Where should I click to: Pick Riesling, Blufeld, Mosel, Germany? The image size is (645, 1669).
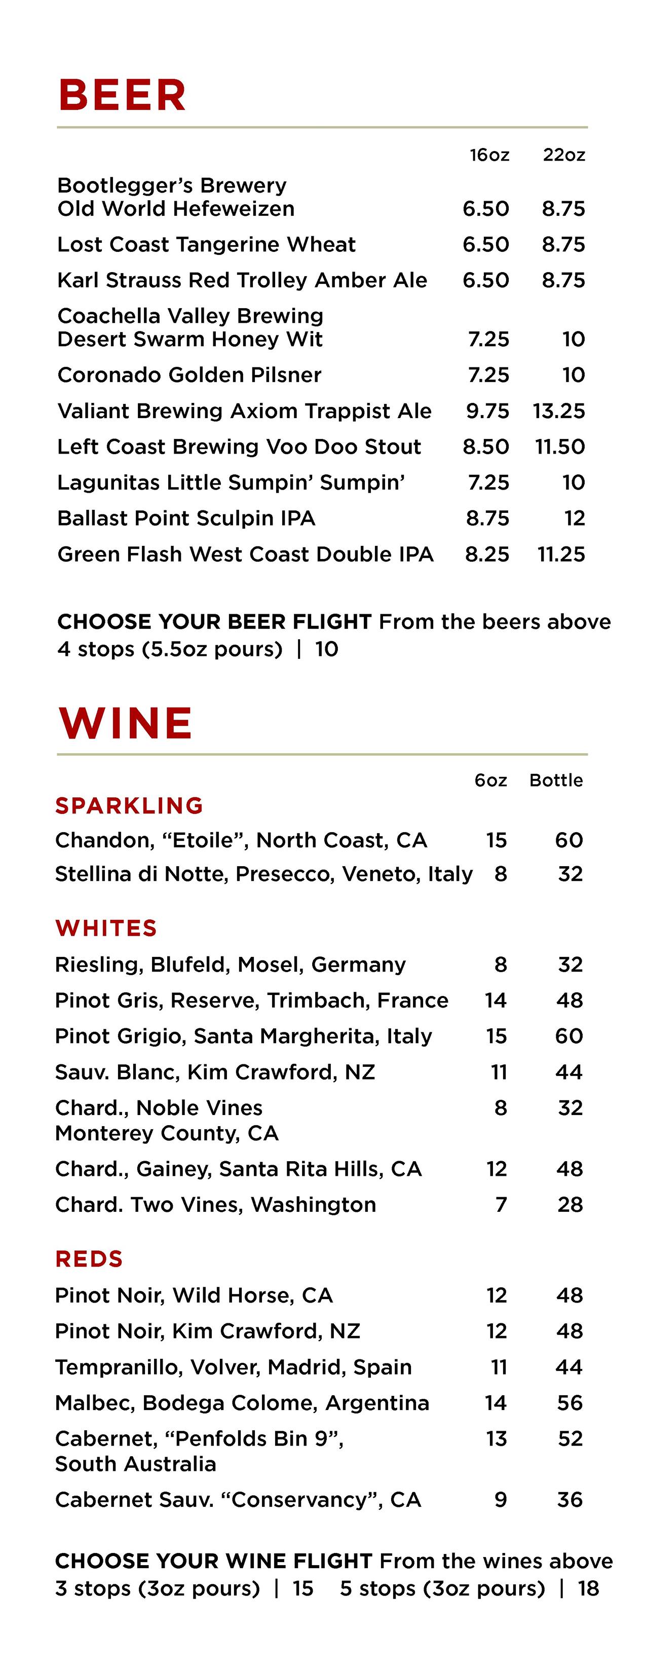pyautogui.click(x=230, y=964)
